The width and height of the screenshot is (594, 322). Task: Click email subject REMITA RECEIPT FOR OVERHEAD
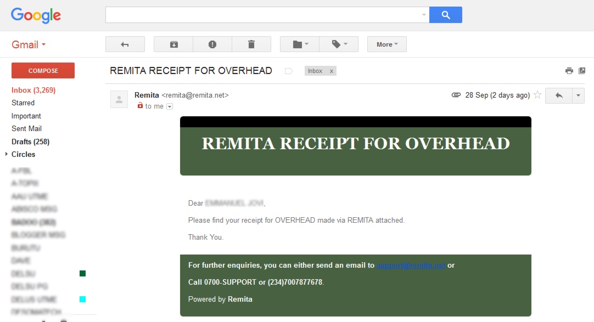[191, 71]
